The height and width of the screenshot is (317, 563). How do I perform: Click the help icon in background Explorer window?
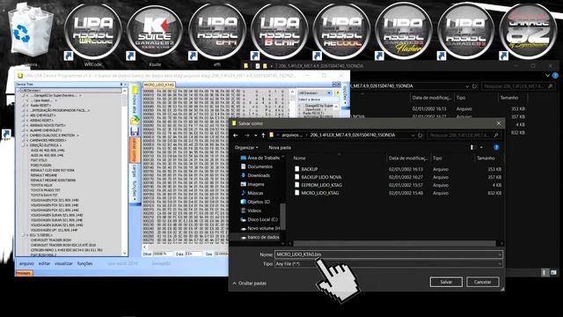(555, 76)
